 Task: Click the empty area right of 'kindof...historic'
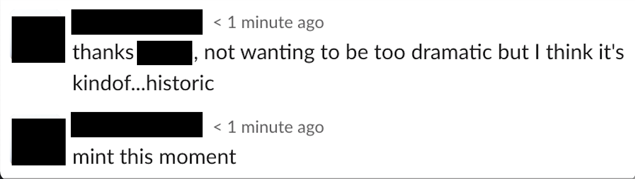pyautogui.click(x=420, y=83)
